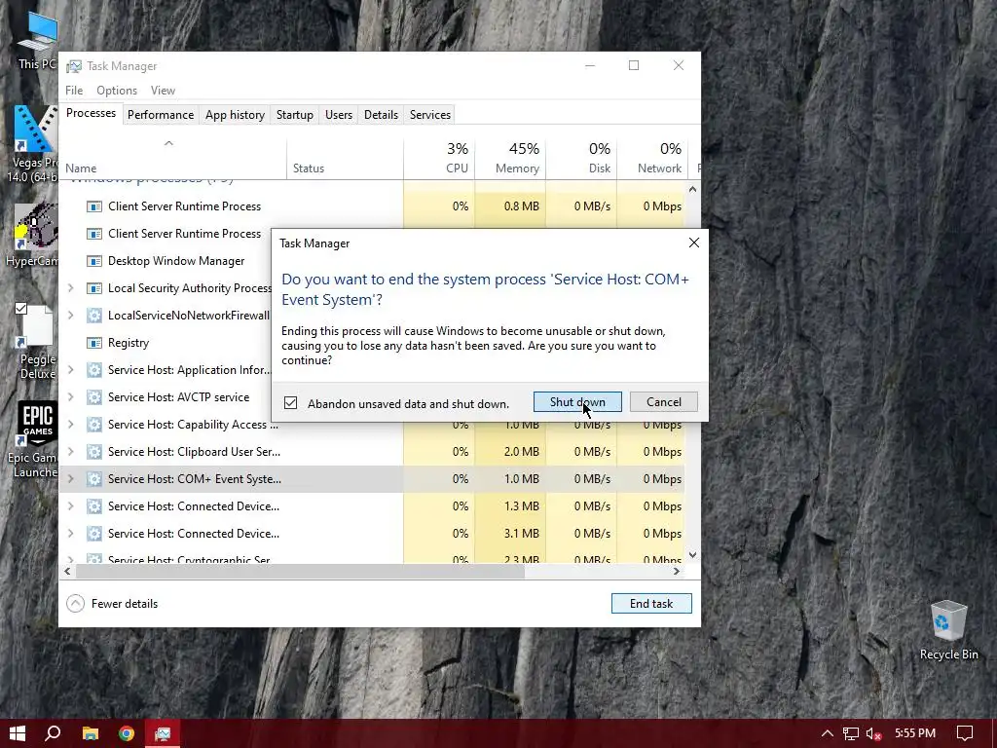
Task: Close the Task Manager confirmation dialog
Action: [x=693, y=243]
